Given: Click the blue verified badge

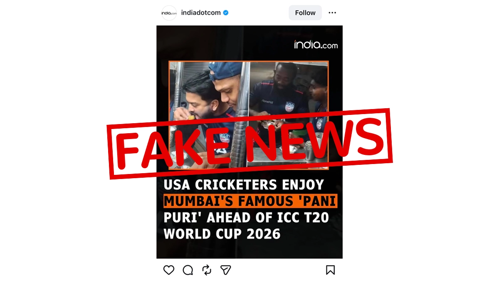Looking at the screenshot, I should [x=226, y=13].
